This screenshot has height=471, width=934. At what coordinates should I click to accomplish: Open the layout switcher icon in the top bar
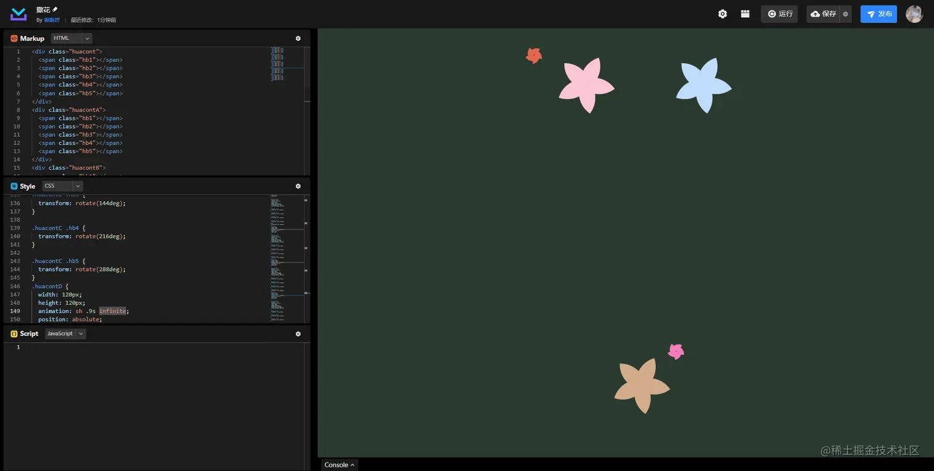tap(746, 14)
